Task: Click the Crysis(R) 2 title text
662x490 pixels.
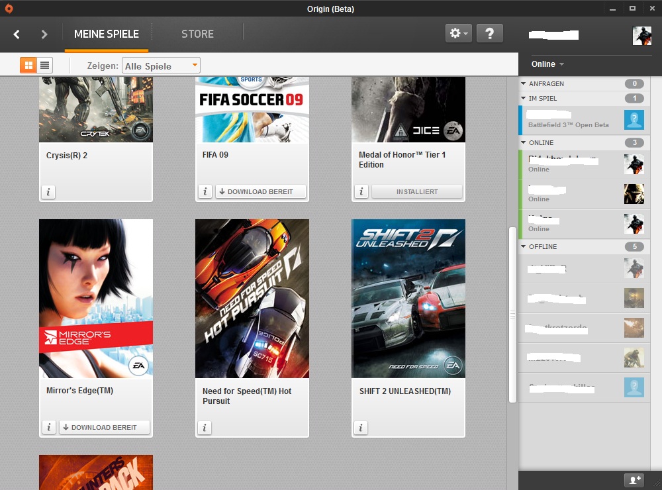Action: 67,156
